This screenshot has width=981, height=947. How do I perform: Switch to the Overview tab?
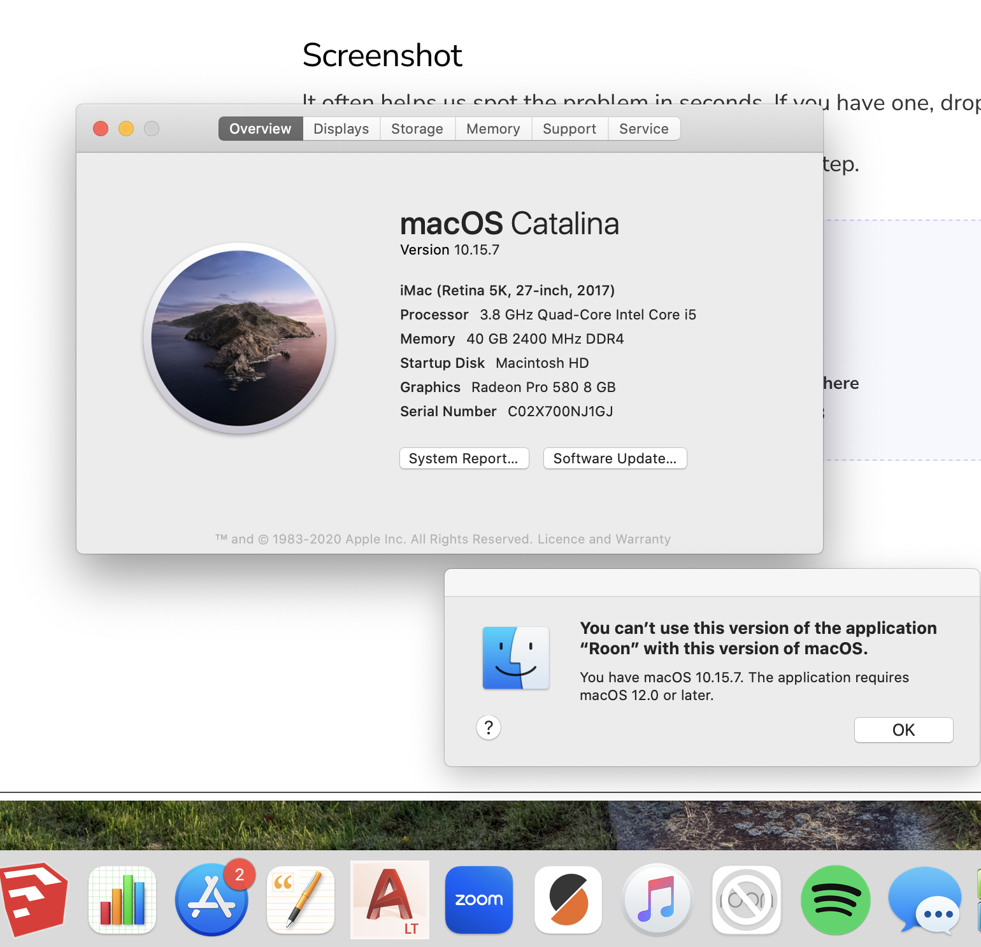[261, 129]
